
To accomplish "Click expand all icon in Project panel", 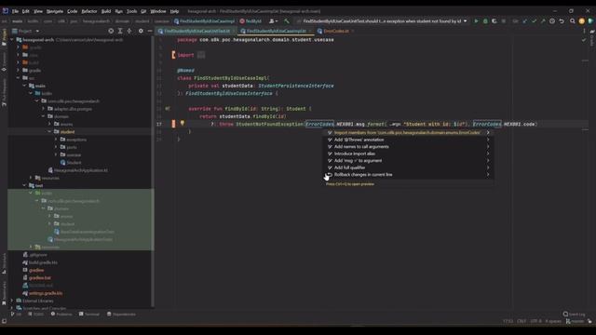I will click(x=120, y=31).
